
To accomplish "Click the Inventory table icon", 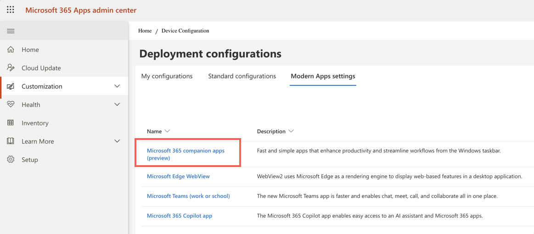I will pos(11,123).
